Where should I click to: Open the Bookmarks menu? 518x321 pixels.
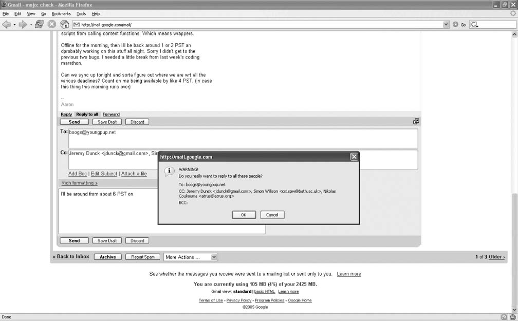coord(61,14)
